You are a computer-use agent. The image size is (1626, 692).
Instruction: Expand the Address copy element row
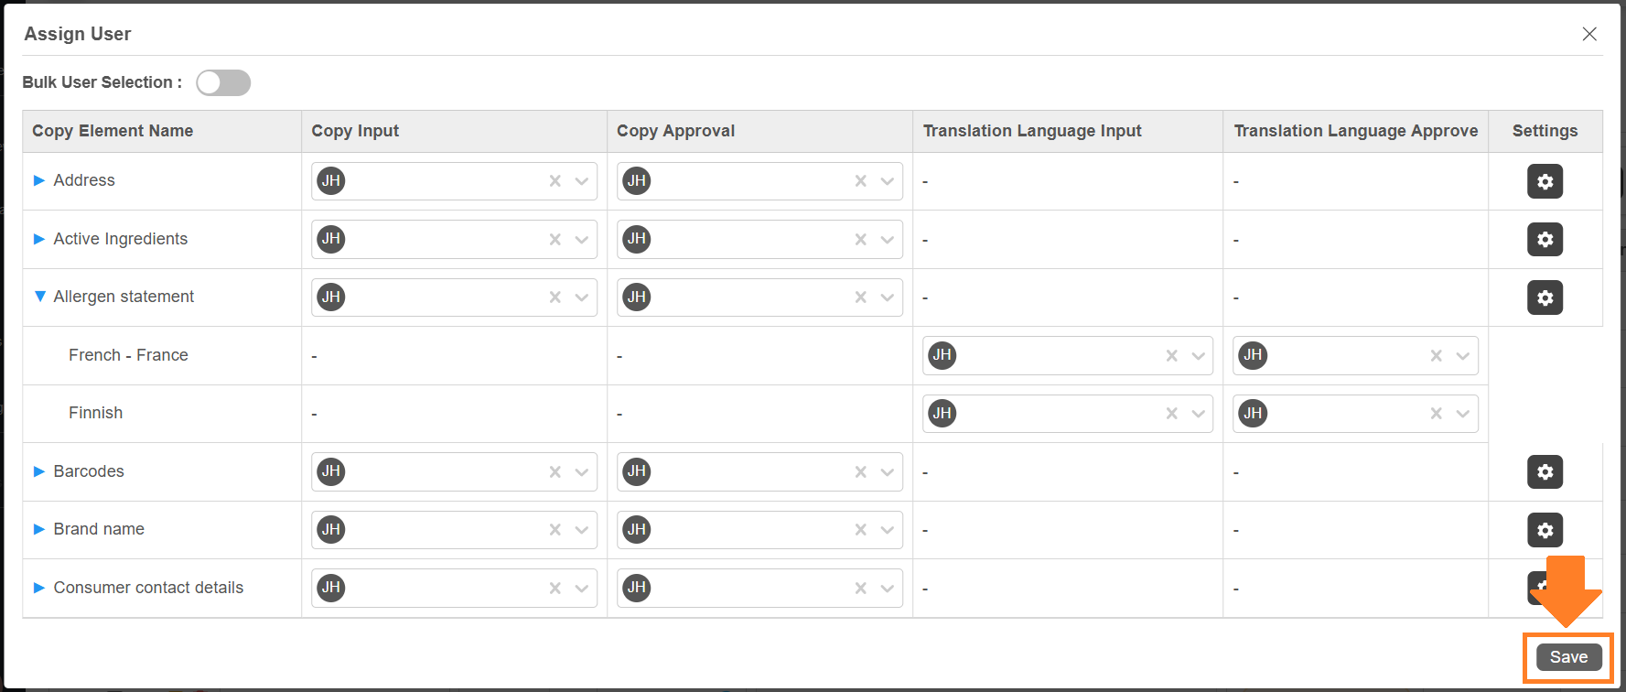pyautogui.click(x=39, y=180)
